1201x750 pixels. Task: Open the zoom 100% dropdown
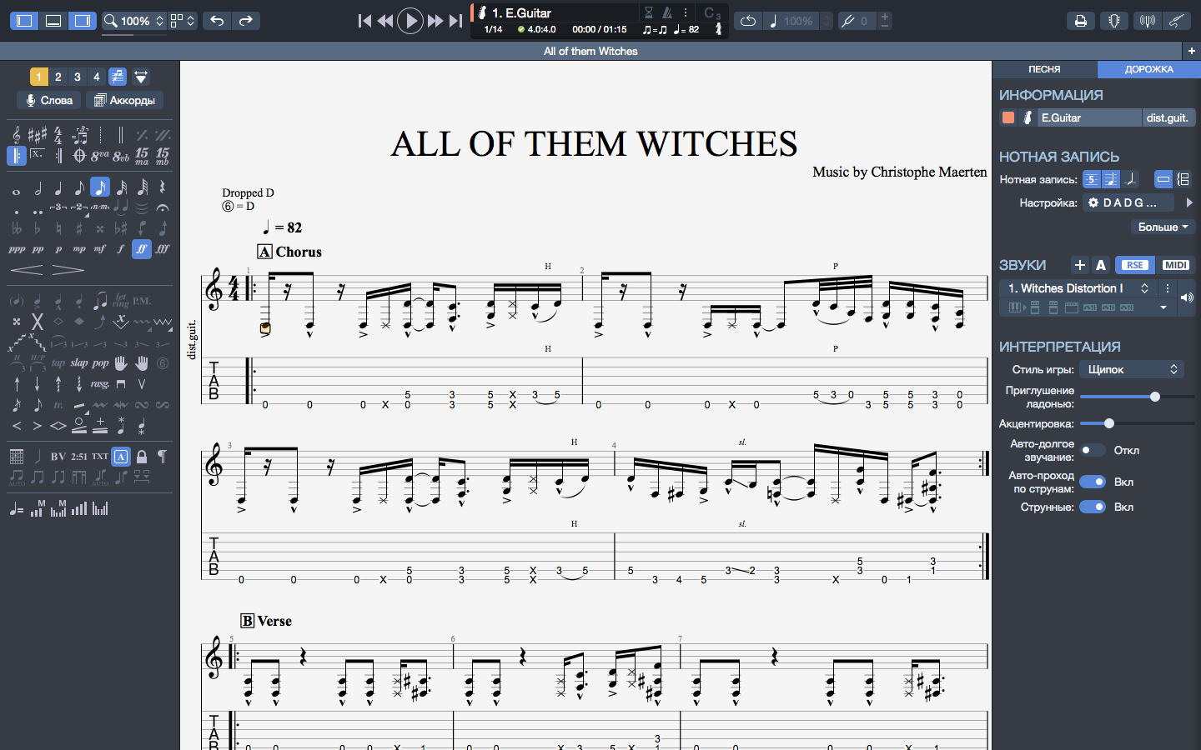[133, 21]
